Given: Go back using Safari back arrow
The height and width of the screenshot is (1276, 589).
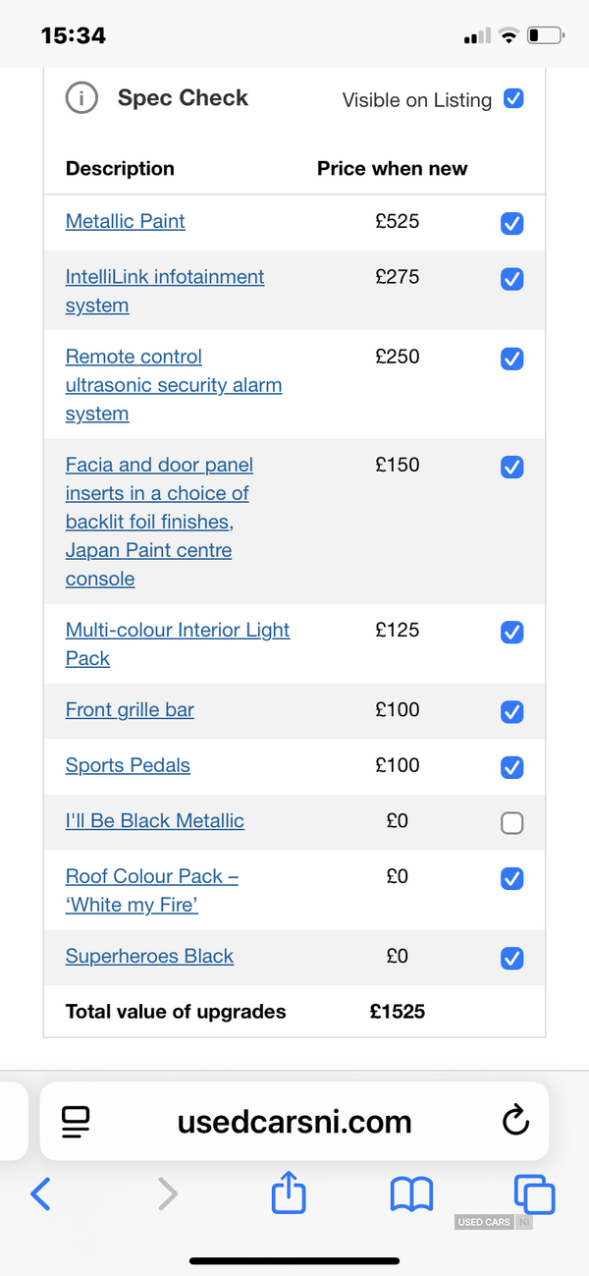Looking at the screenshot, I should pyautogui.click(x=40, y=1193).
